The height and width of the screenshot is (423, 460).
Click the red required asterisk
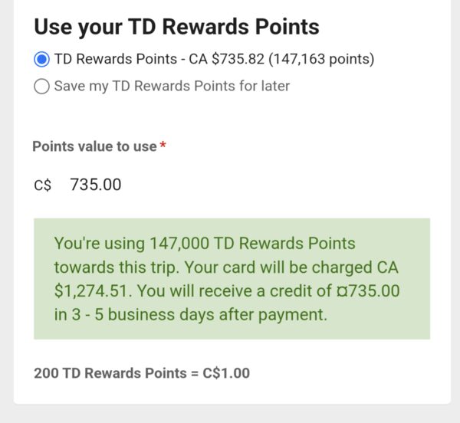click(x=163, y=146)
